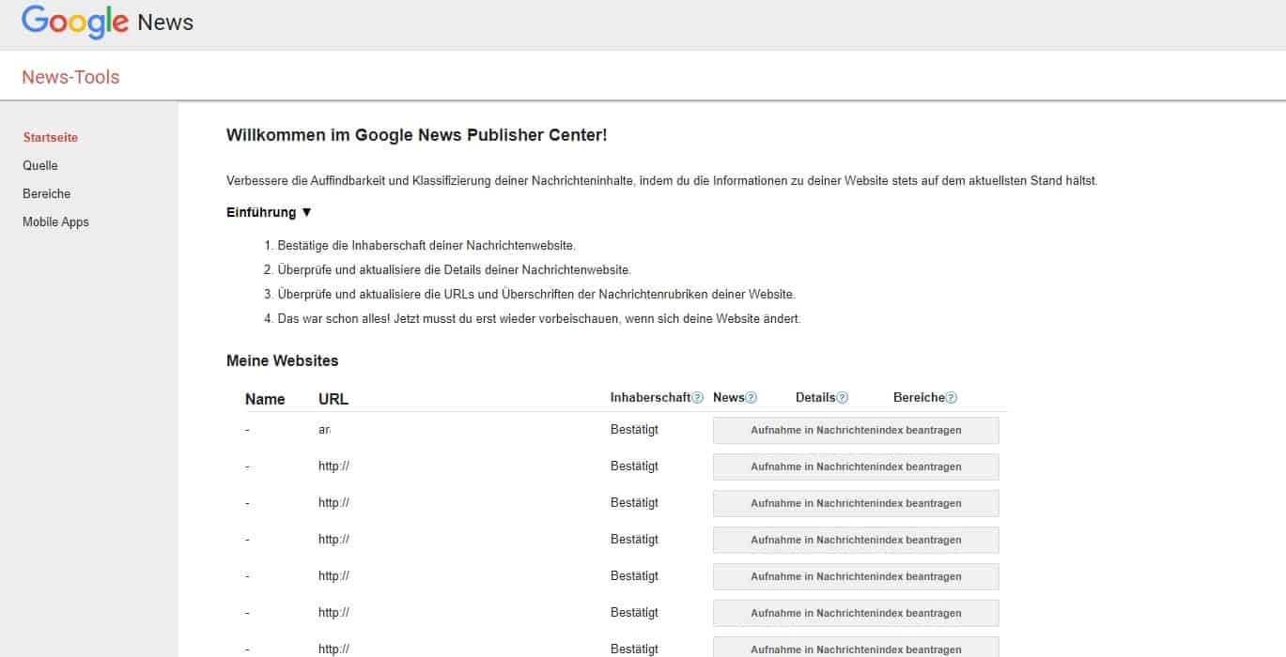The width and height of the screenshot is (1286, 657).
Task: Click the Google logo in the header
Action: [x=75, y=22]
